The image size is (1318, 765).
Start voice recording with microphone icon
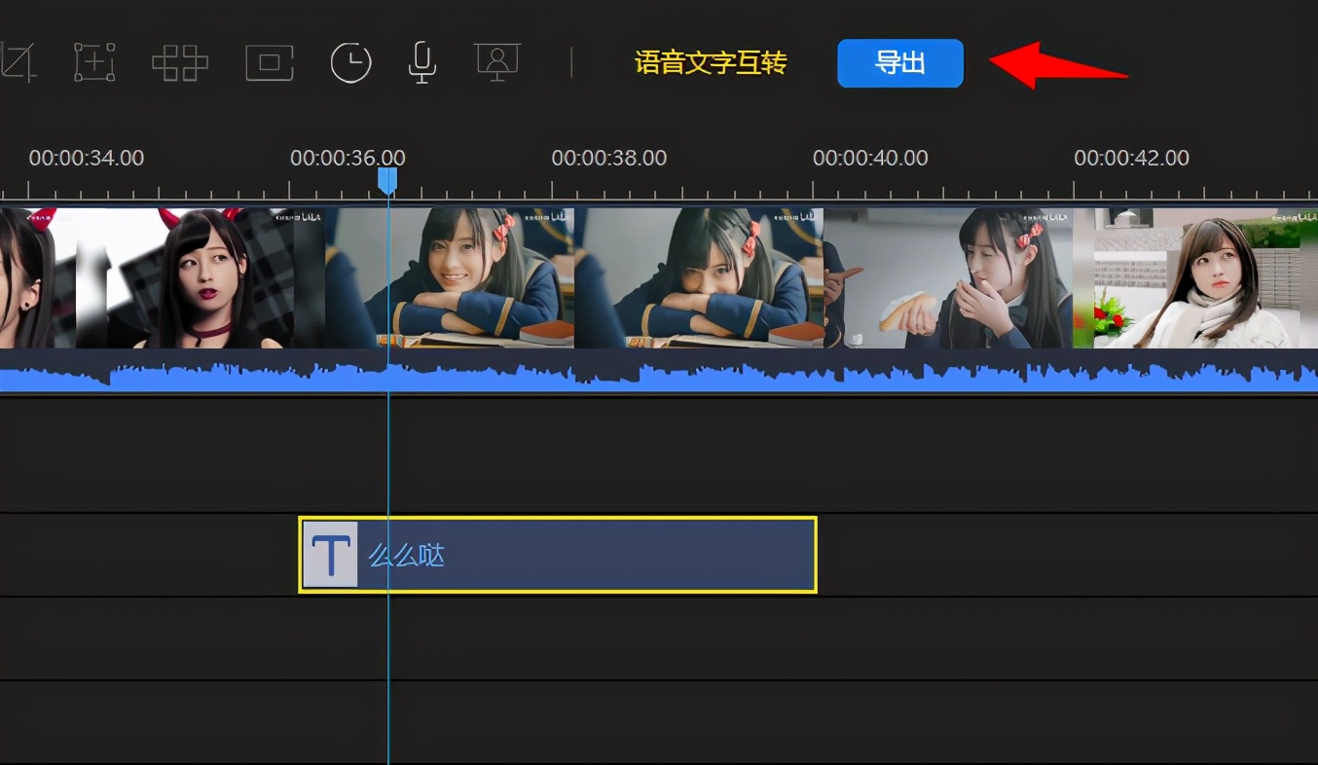pyautogui.click(x=421, y=62)
